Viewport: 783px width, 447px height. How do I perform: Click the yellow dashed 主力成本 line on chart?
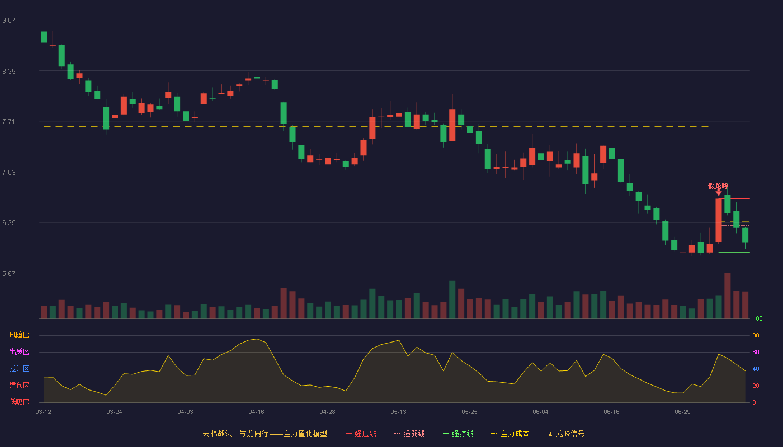coord(376,126)
